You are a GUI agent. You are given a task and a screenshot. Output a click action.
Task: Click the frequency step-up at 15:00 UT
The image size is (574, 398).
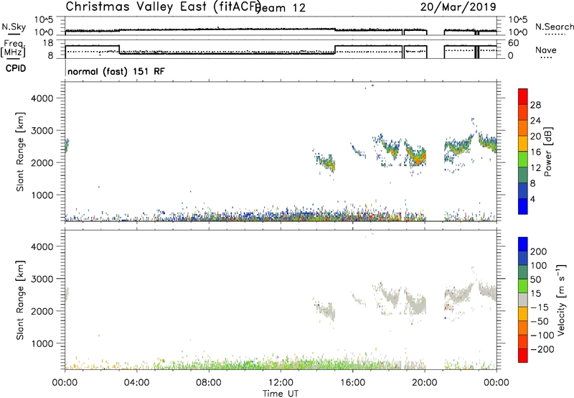tap(335, 49)
